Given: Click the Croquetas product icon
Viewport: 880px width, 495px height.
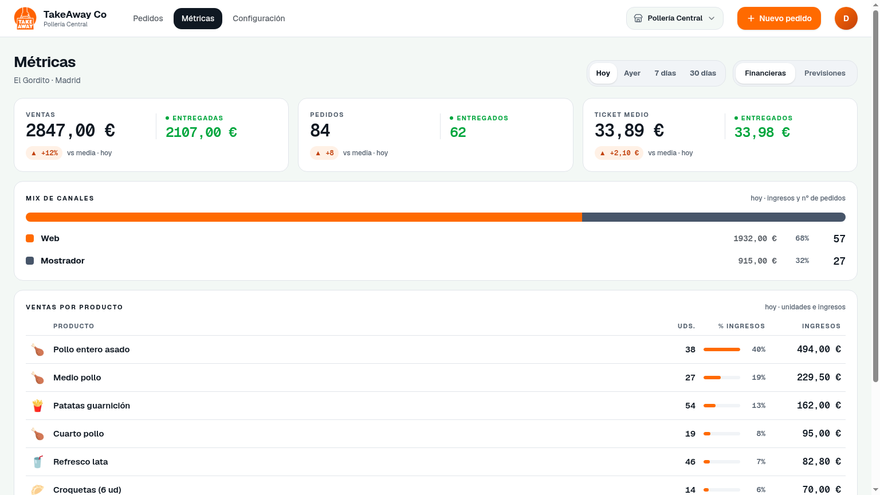Looking at the screenshot, I should tap(38, 489).
